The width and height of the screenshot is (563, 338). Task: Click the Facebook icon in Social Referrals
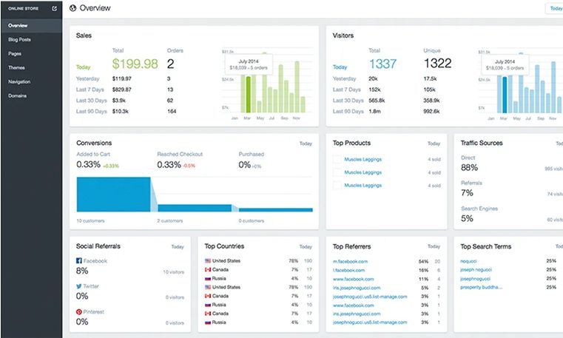(79, 261)
